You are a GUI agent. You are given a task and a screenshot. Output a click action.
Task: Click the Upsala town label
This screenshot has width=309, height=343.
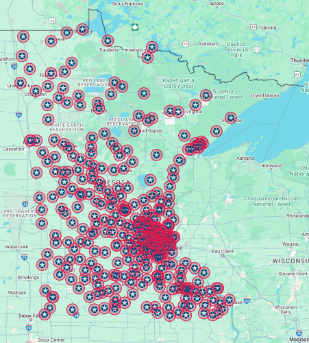(x=269, y=27)
